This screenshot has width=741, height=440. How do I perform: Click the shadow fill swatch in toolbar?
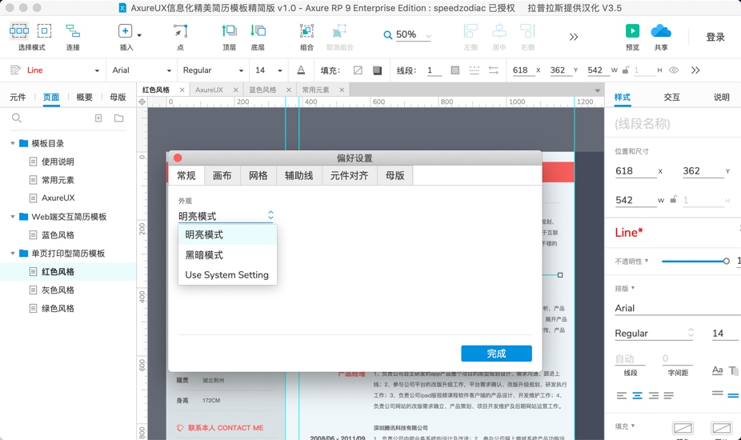[377, 70]
